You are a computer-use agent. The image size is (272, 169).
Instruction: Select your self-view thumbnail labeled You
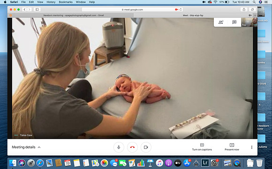pos(249,22)
